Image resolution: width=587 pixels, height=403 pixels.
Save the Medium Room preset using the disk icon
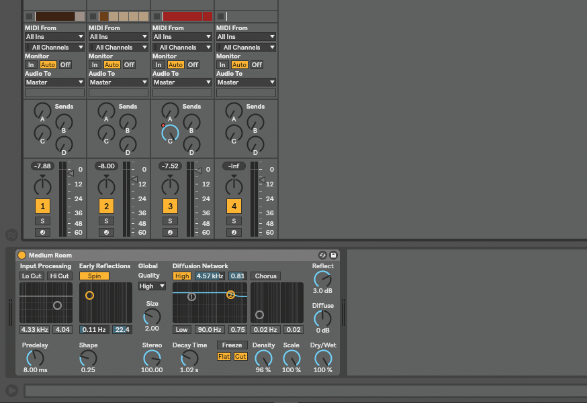pyautogui.click(x=333, y=255)
